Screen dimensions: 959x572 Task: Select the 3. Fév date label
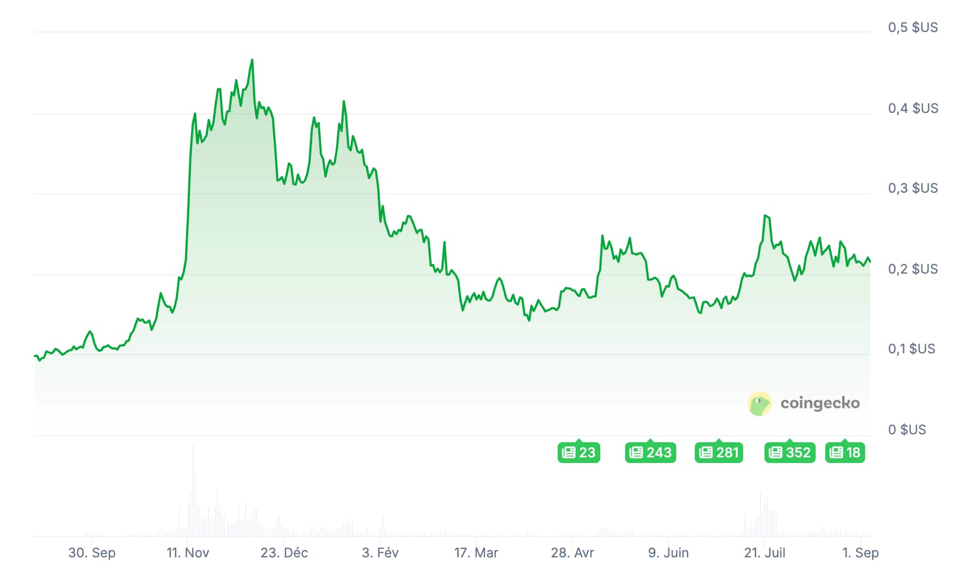point(380,553)
